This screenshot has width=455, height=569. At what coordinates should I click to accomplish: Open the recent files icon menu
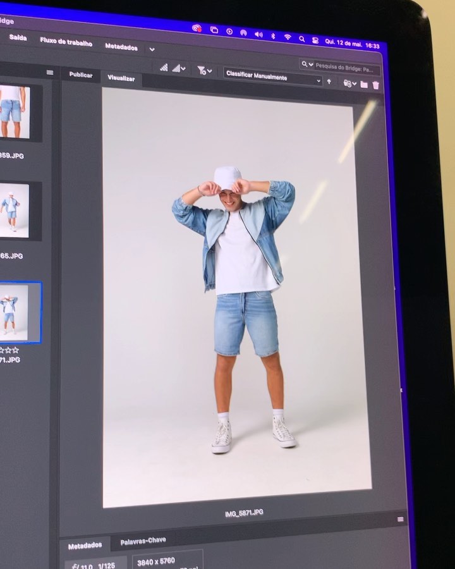(349, 83)
